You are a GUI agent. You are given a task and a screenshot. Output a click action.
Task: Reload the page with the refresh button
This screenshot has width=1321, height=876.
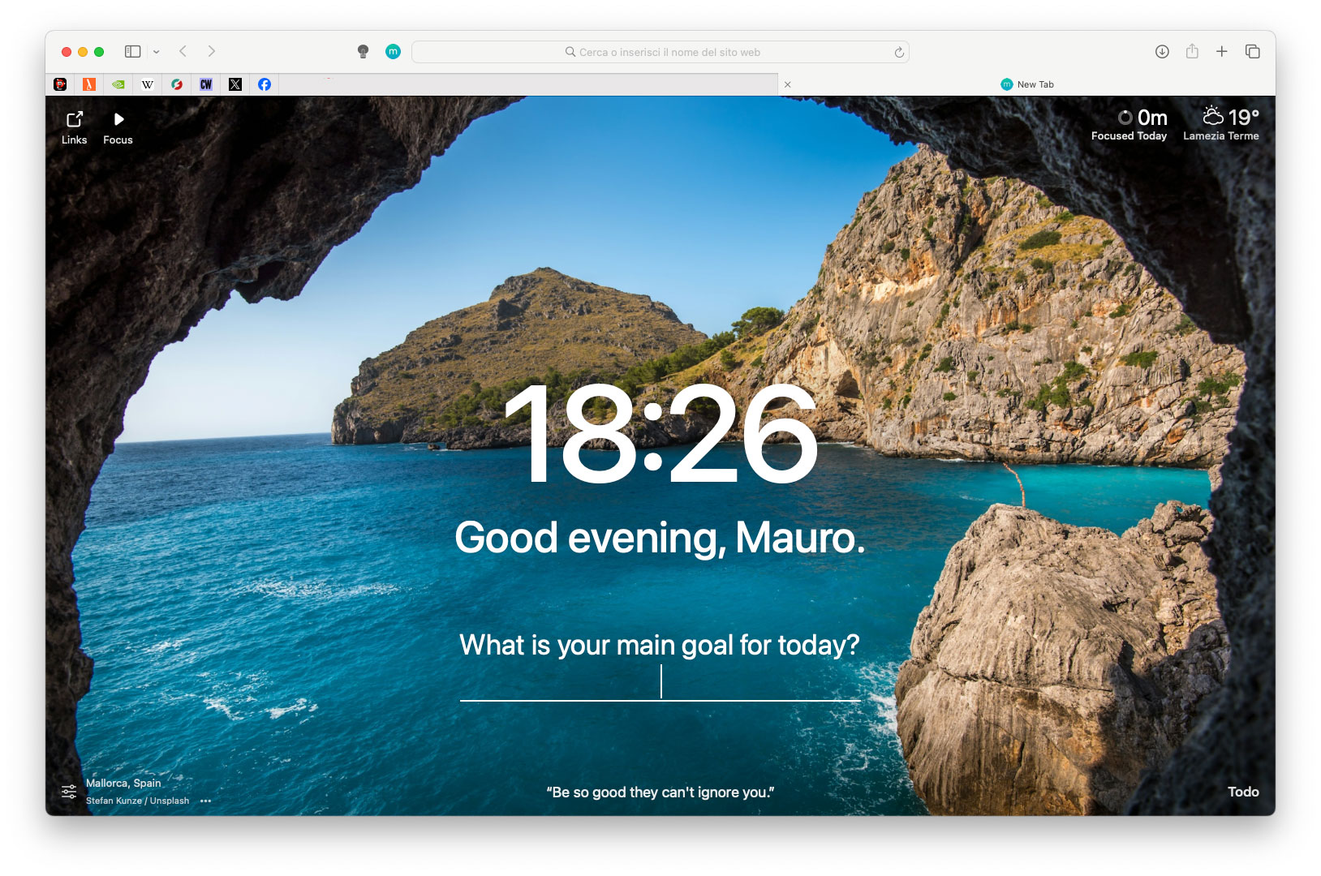[897, 51]
